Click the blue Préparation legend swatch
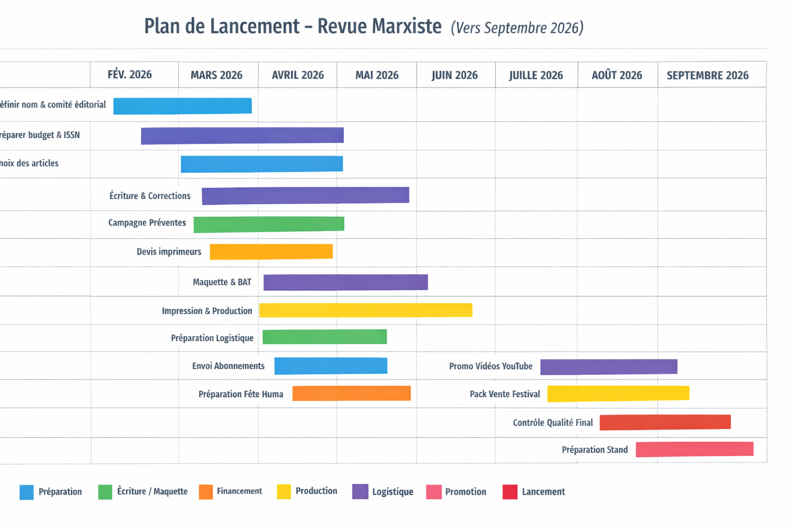This screenshot has height=531, width=796. point(26,492)
